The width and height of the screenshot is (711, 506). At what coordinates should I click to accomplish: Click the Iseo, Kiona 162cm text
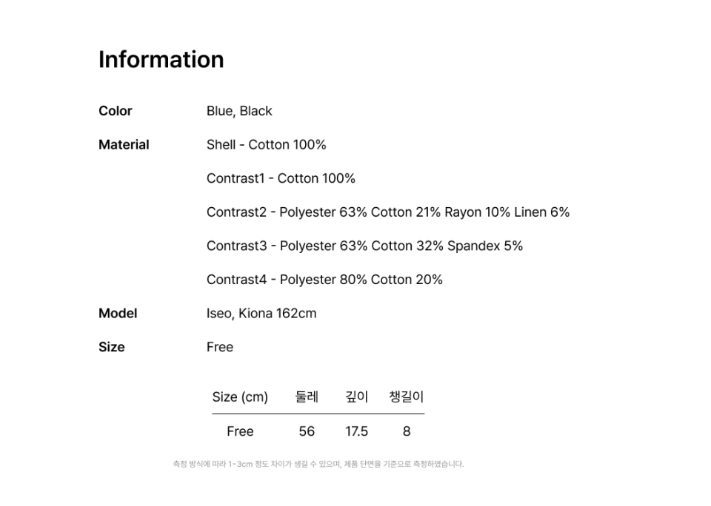pos(261,314)
